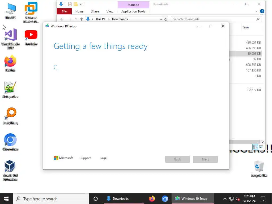Viewport: 272px width, 204px height.
Task: Open notification action center icon
Action: tap(263, 199)
